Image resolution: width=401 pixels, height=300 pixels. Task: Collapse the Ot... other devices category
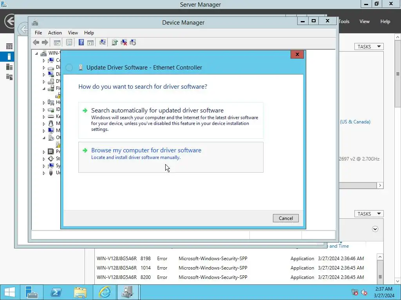(x=44, y=138)
